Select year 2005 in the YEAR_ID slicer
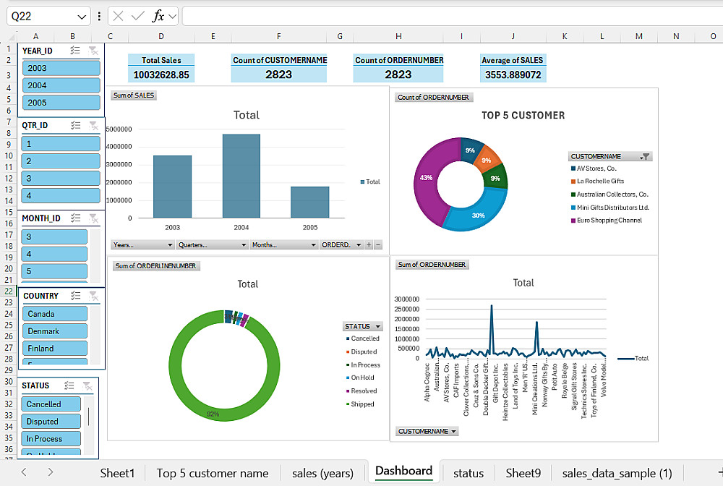 pos(61,103)
